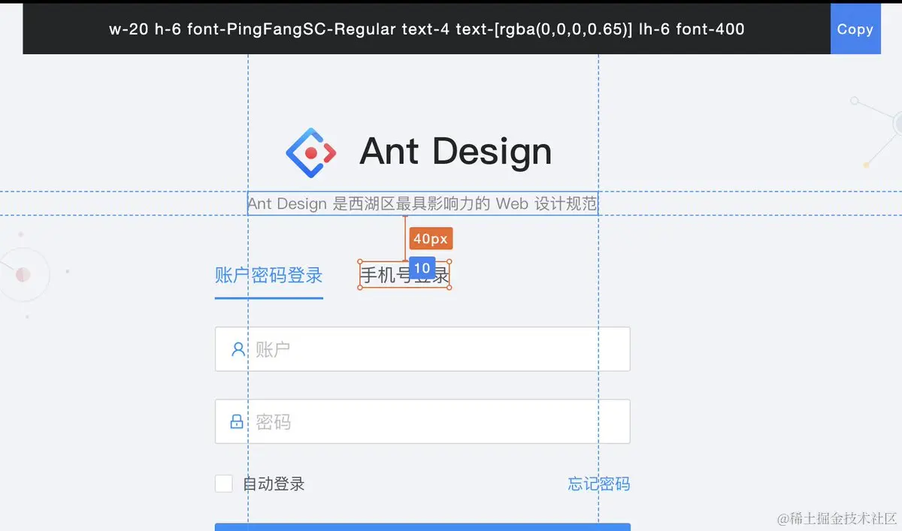Copy the generated class string
Image resolution: width=902 pixels, height=531 pixels.
coord(855,29)
